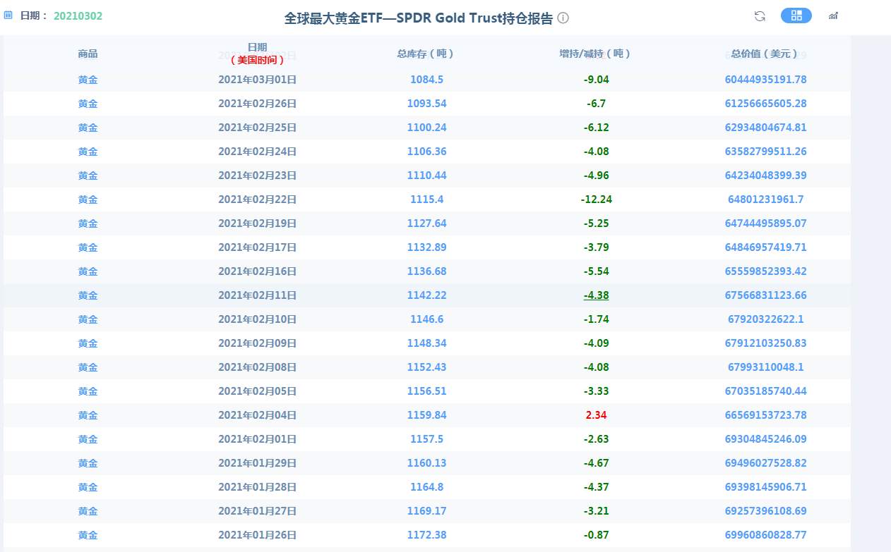
Task: Click change value -0.87
Action: point(596,535)
